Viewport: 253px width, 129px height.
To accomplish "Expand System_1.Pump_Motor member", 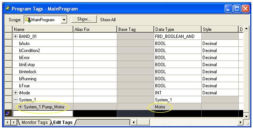I will coord(20,107).
